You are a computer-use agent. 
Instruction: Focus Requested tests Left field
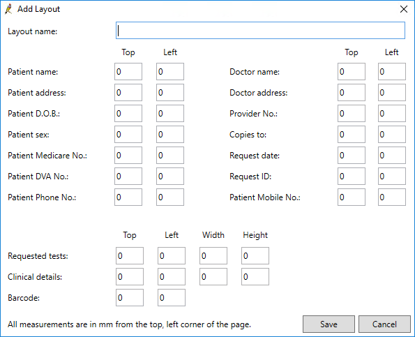point(172,256)
